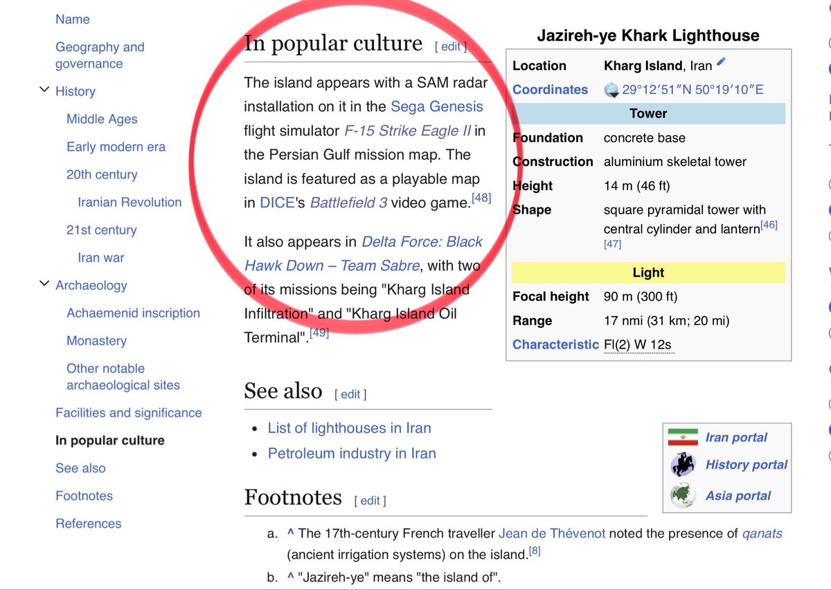Jump to See also in contents
Image resolution: width=831 pixels, height=590 pixels.
[80, 468]
